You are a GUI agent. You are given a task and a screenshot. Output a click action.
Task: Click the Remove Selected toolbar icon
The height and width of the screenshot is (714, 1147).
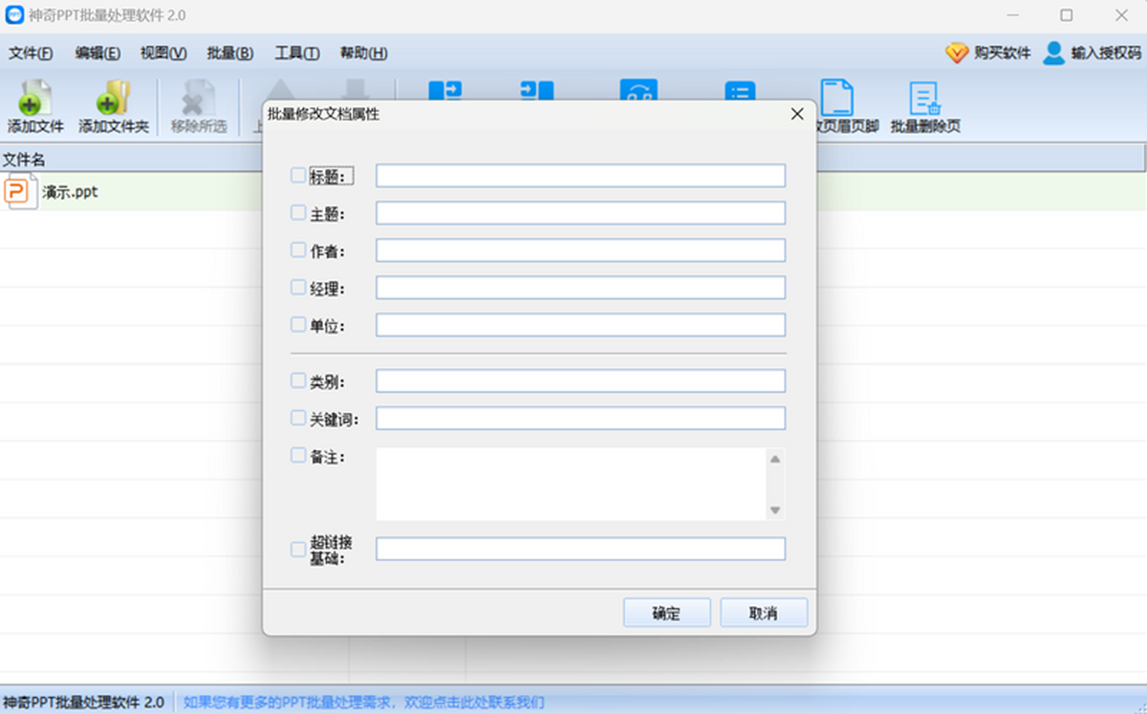point(199,98)
